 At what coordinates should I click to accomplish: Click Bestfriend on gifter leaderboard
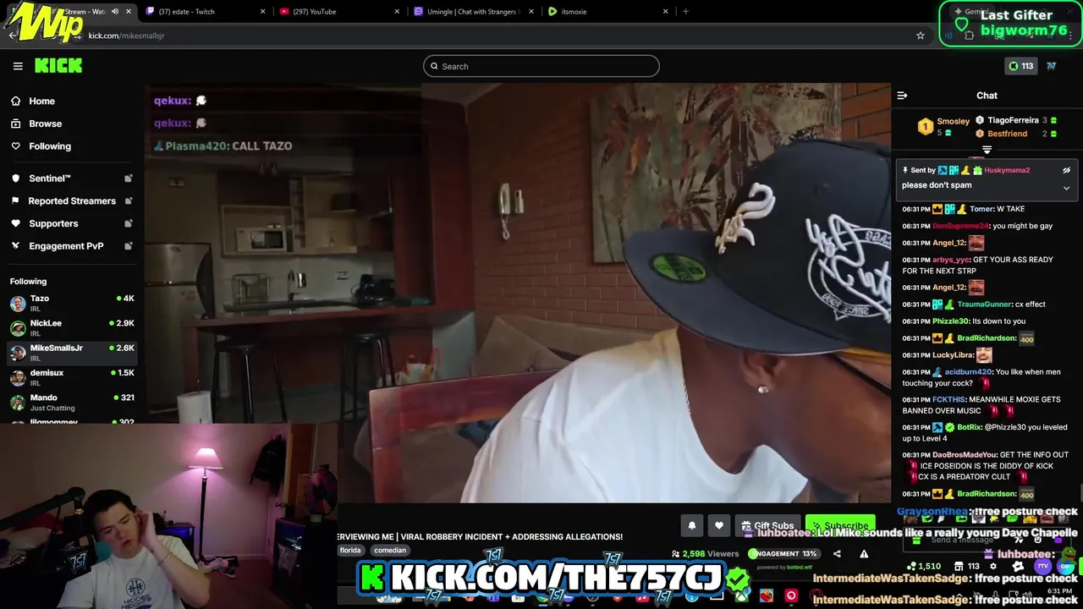(x=1007, y=134)
